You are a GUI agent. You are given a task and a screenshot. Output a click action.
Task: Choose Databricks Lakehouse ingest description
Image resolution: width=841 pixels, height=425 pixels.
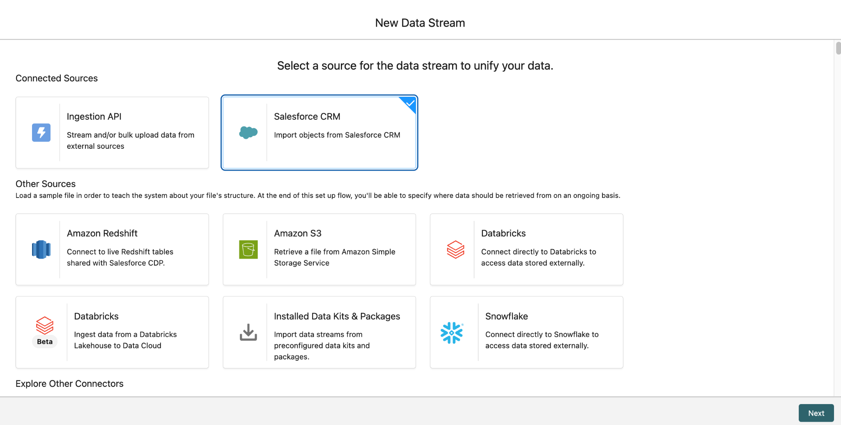(125, 340)
